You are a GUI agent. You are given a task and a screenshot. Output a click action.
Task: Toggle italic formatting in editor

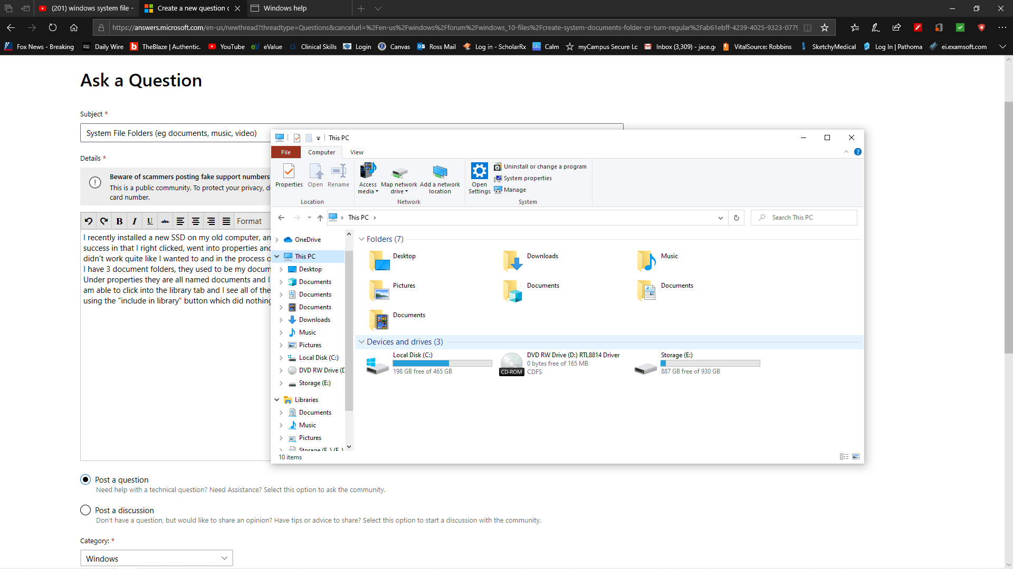click(135, 221)
